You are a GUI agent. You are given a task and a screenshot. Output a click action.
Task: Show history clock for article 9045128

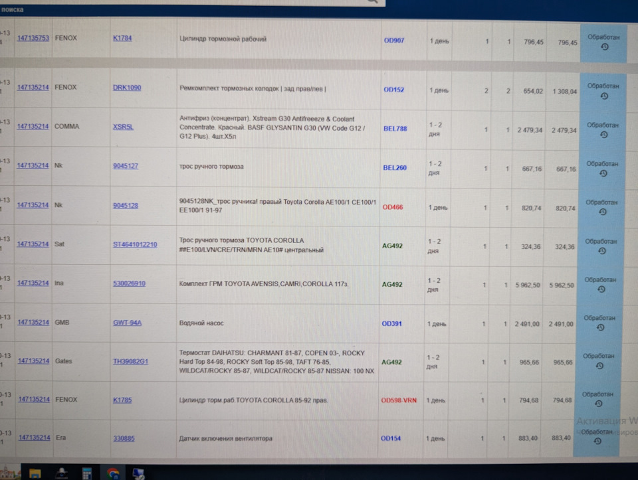pos(603,212)
